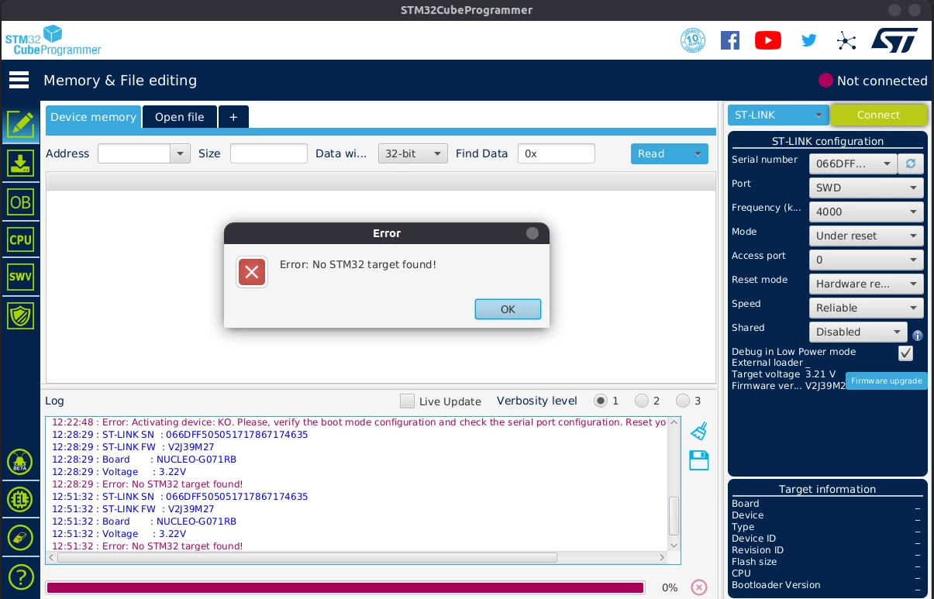Select verbosity level 2
Image resolution: width=934 pixels, height=599 pixels.
point(642,401)
